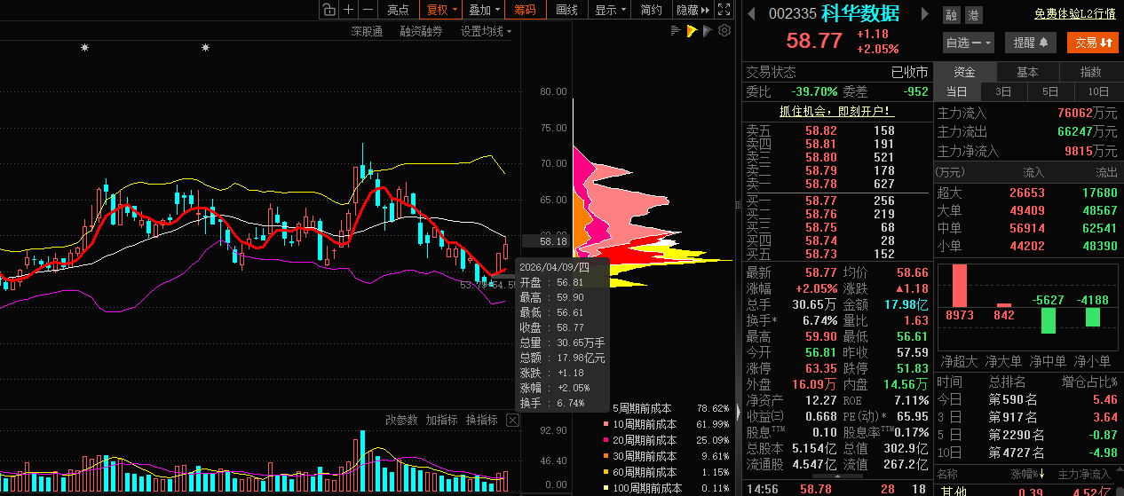Open the 免费体验L2行情 link
This screenshot has width=1124, height=496.
click(1074, 14)
